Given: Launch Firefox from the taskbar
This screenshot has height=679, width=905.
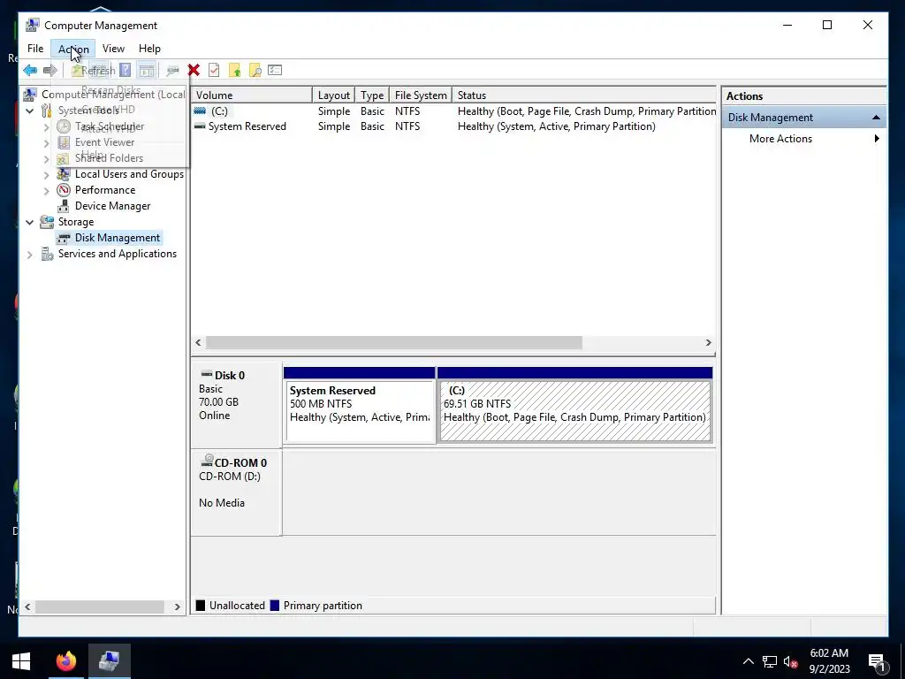Looking at the screenshot, I should click(65, 661).
